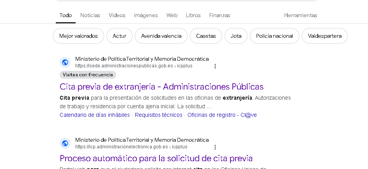This screenshot has height=169, width=368.
Task: Open the Noticias search tab
Action: [x=90, y=16]
